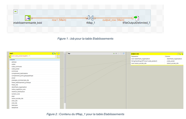
Task: Click the wrench settings icon in output_row header
Action: coord(178,54)
